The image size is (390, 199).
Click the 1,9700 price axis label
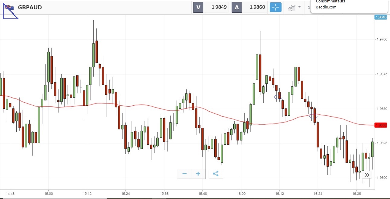pos(382,40)
